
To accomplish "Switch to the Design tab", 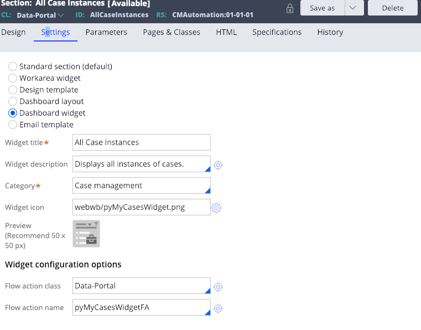I will (13, 32).
